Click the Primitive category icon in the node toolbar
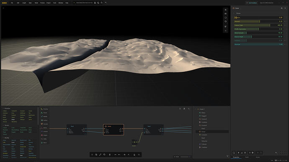 point(42,109)
